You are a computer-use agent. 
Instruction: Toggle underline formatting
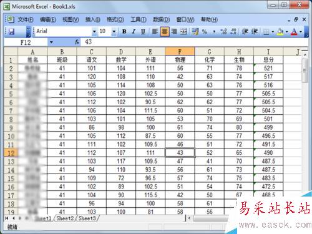(143, 32)
